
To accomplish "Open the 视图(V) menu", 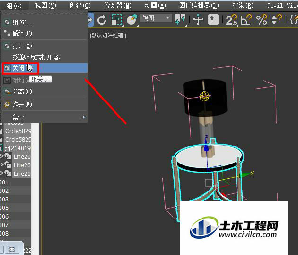I will point(45,6).
